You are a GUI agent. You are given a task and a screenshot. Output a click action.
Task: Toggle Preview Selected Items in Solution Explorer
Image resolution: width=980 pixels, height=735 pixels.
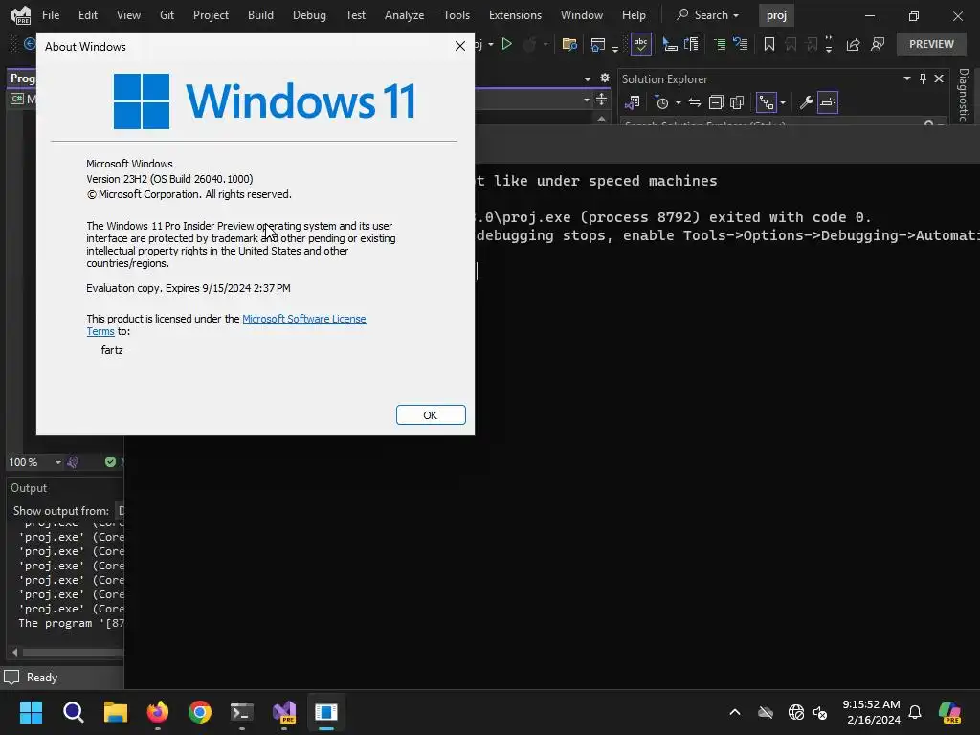pyautogui.click(x=828, y=102)
